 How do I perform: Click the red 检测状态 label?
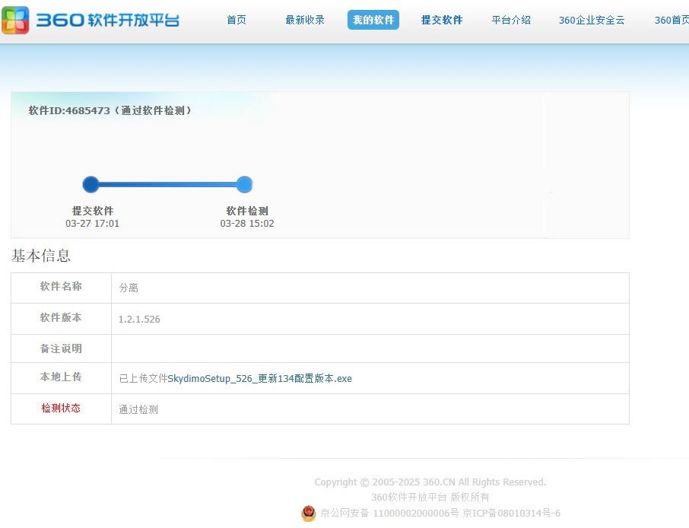[x=61, y=409]
